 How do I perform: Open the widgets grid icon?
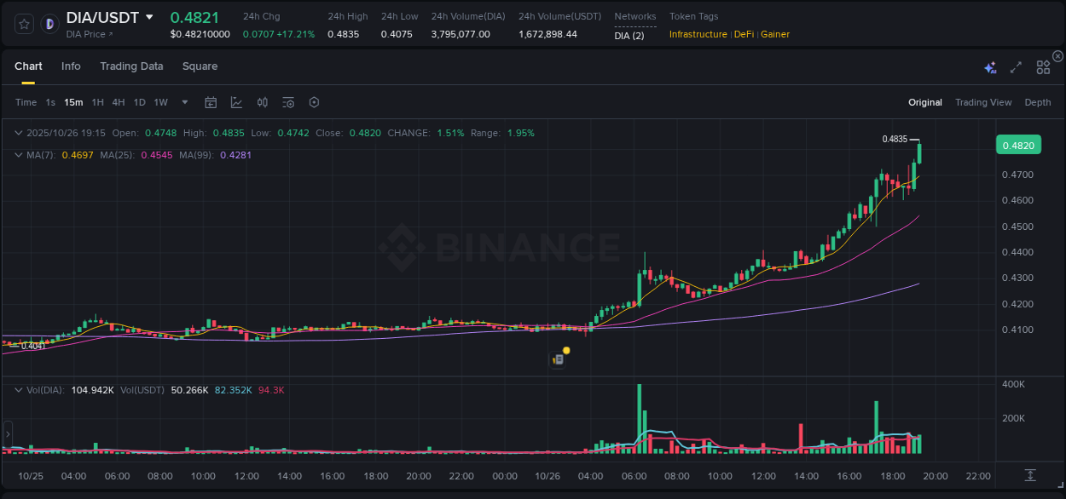pos(1043,66)
